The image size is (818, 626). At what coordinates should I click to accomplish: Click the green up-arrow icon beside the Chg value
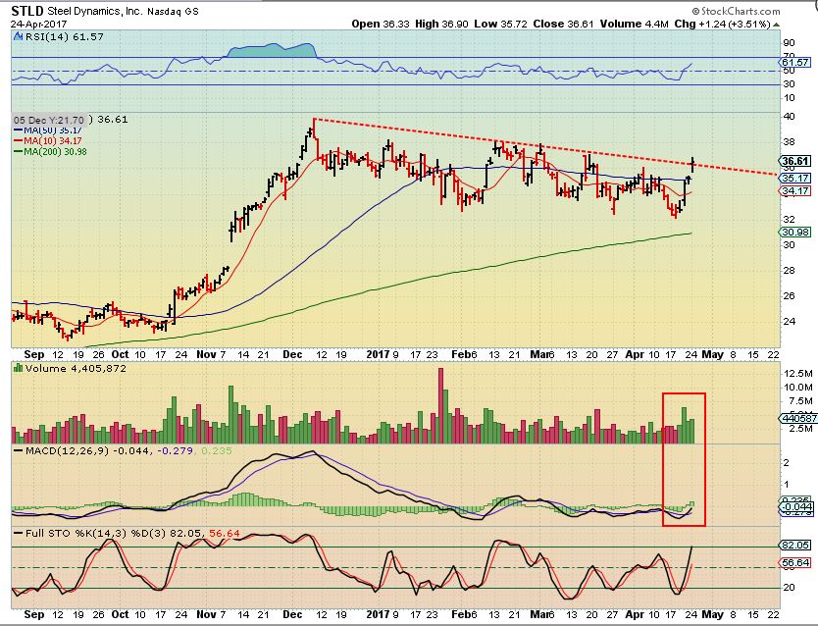[x=777, y=25]
